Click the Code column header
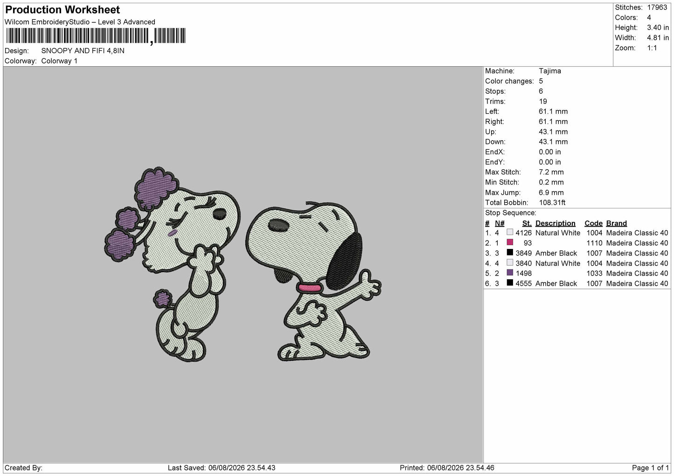This screenshot has width=674, height=476. (x=594, y=223)
